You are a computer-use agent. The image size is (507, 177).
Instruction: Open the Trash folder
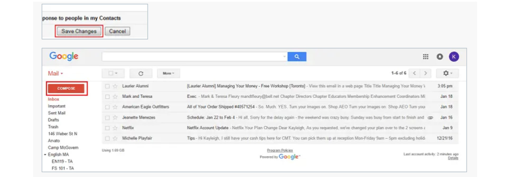(53, 127)
